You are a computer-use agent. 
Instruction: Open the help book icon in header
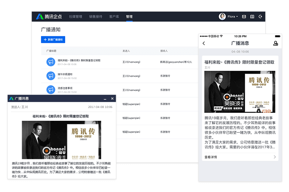pos(252,16)
